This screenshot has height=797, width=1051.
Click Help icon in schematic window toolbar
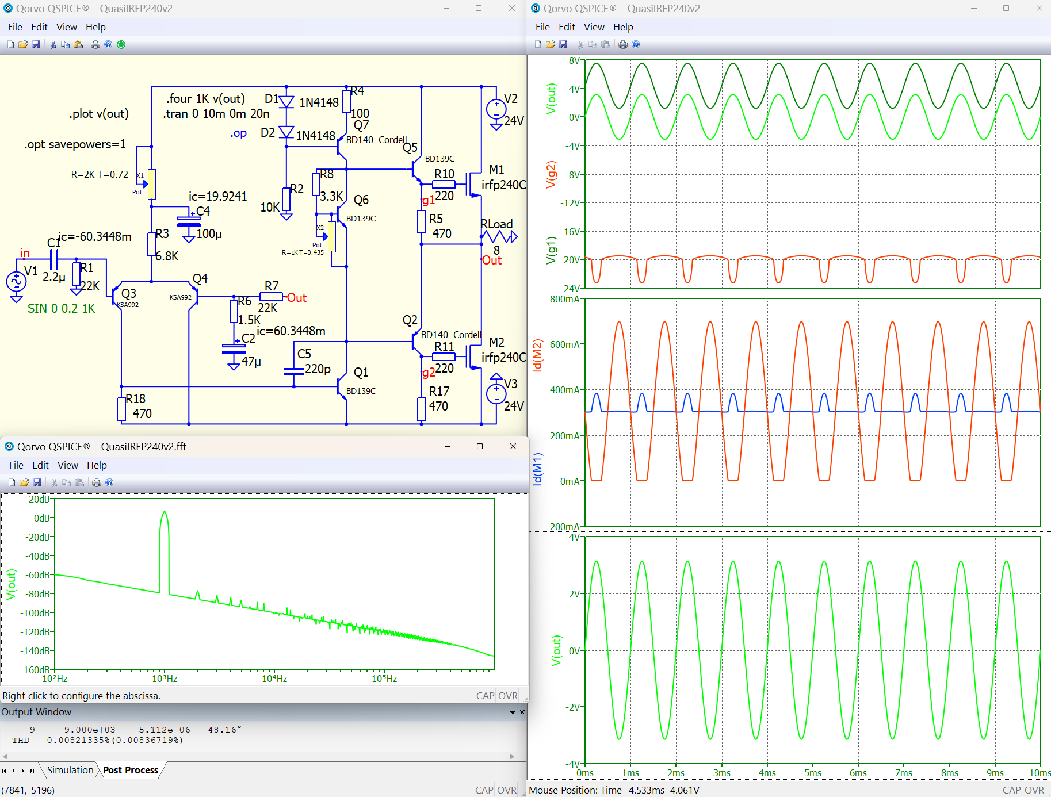point(108,44)
